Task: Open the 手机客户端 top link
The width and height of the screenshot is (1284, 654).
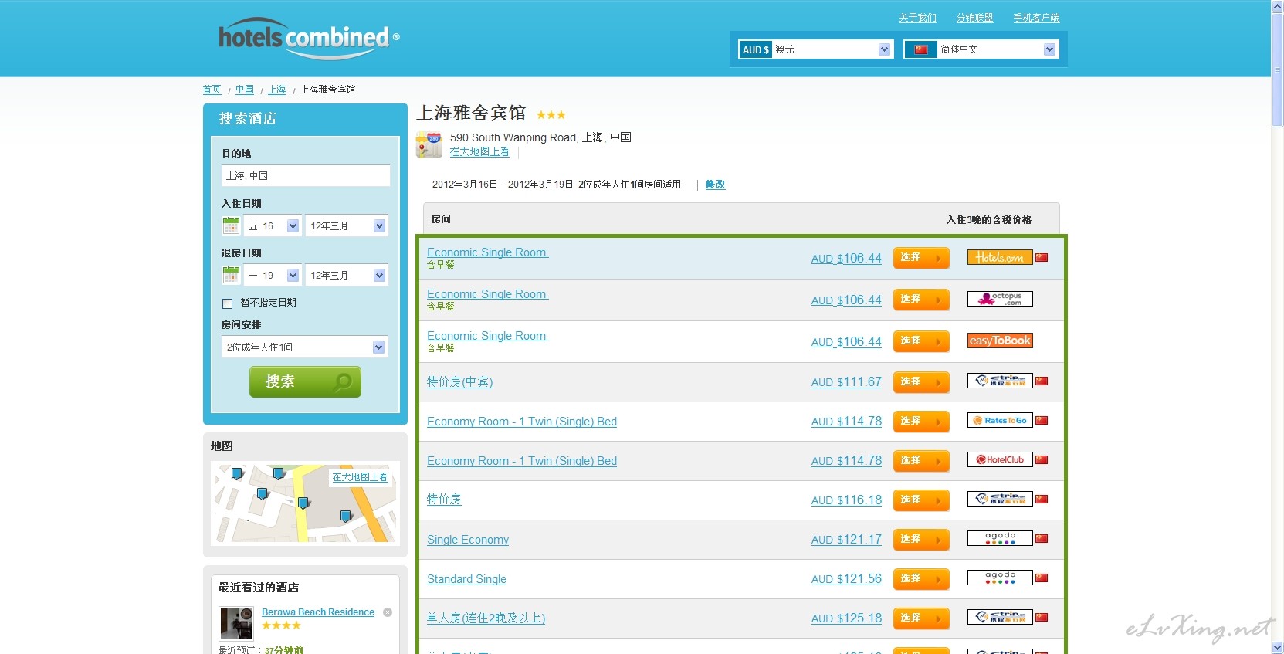Action: pos(1036,18)
